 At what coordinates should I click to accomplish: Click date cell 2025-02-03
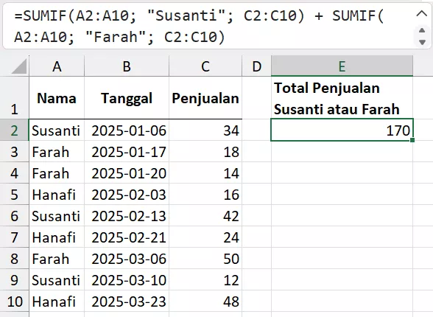tap(127, 194)
